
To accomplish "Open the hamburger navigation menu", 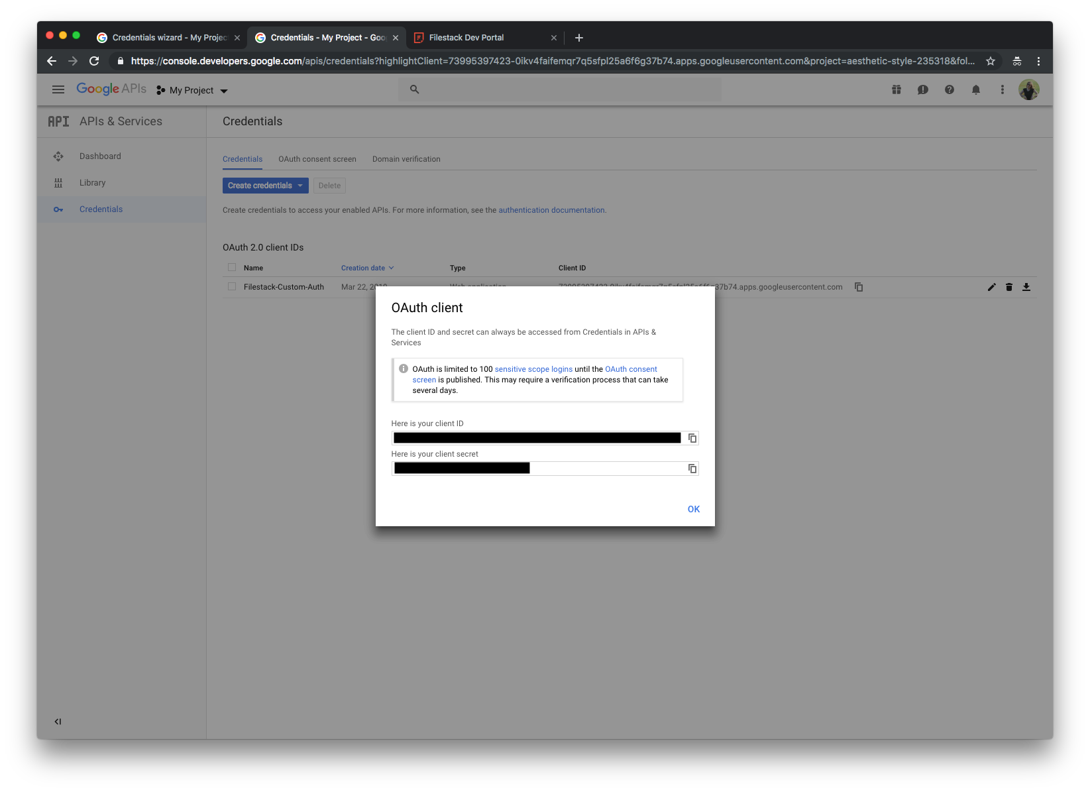I will tap(58, 89).
